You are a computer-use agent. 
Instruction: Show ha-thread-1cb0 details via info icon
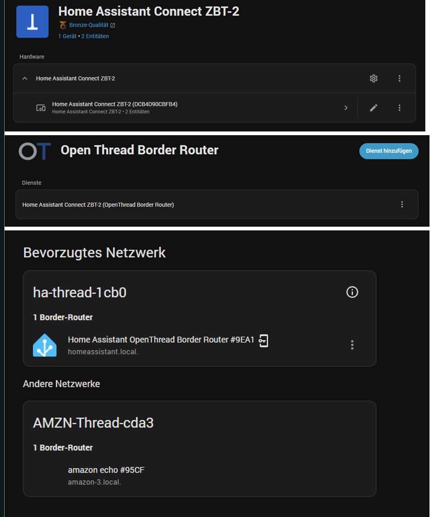352,292
